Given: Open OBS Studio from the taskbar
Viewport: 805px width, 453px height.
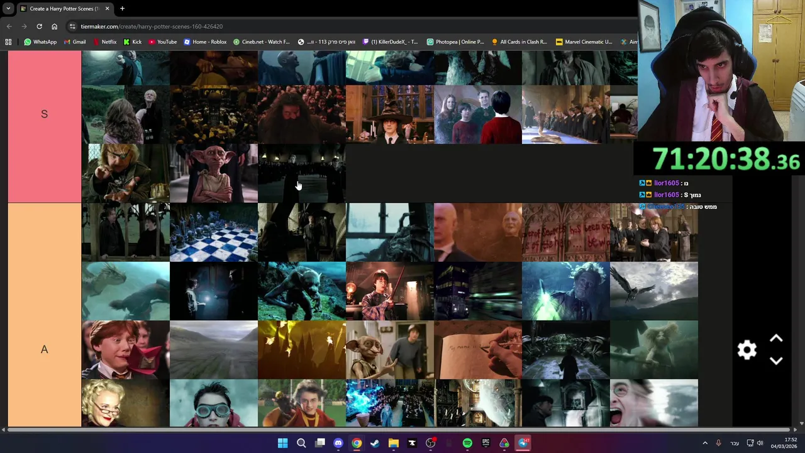Looking at the screenshot, I should click(x=431, y=443).
